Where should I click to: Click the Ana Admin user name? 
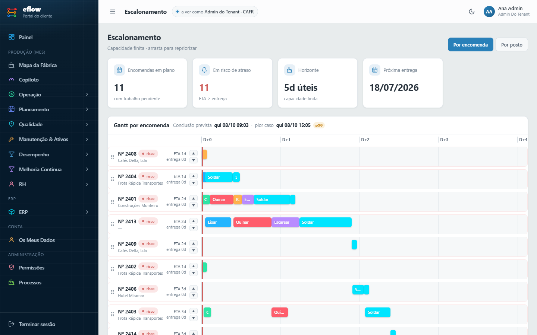510,8
